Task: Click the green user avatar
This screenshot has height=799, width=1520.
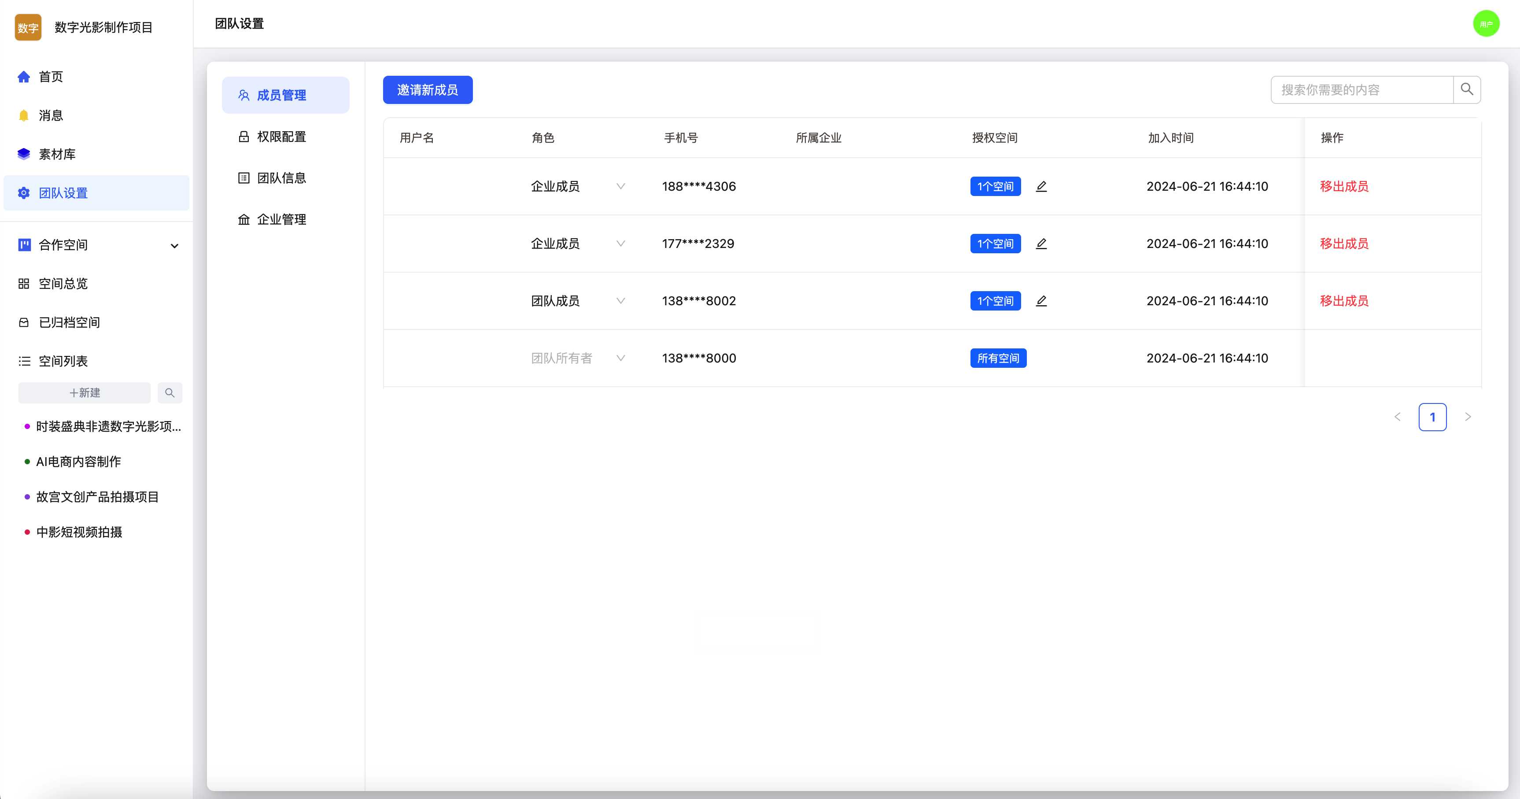Action: [1486, 24]
